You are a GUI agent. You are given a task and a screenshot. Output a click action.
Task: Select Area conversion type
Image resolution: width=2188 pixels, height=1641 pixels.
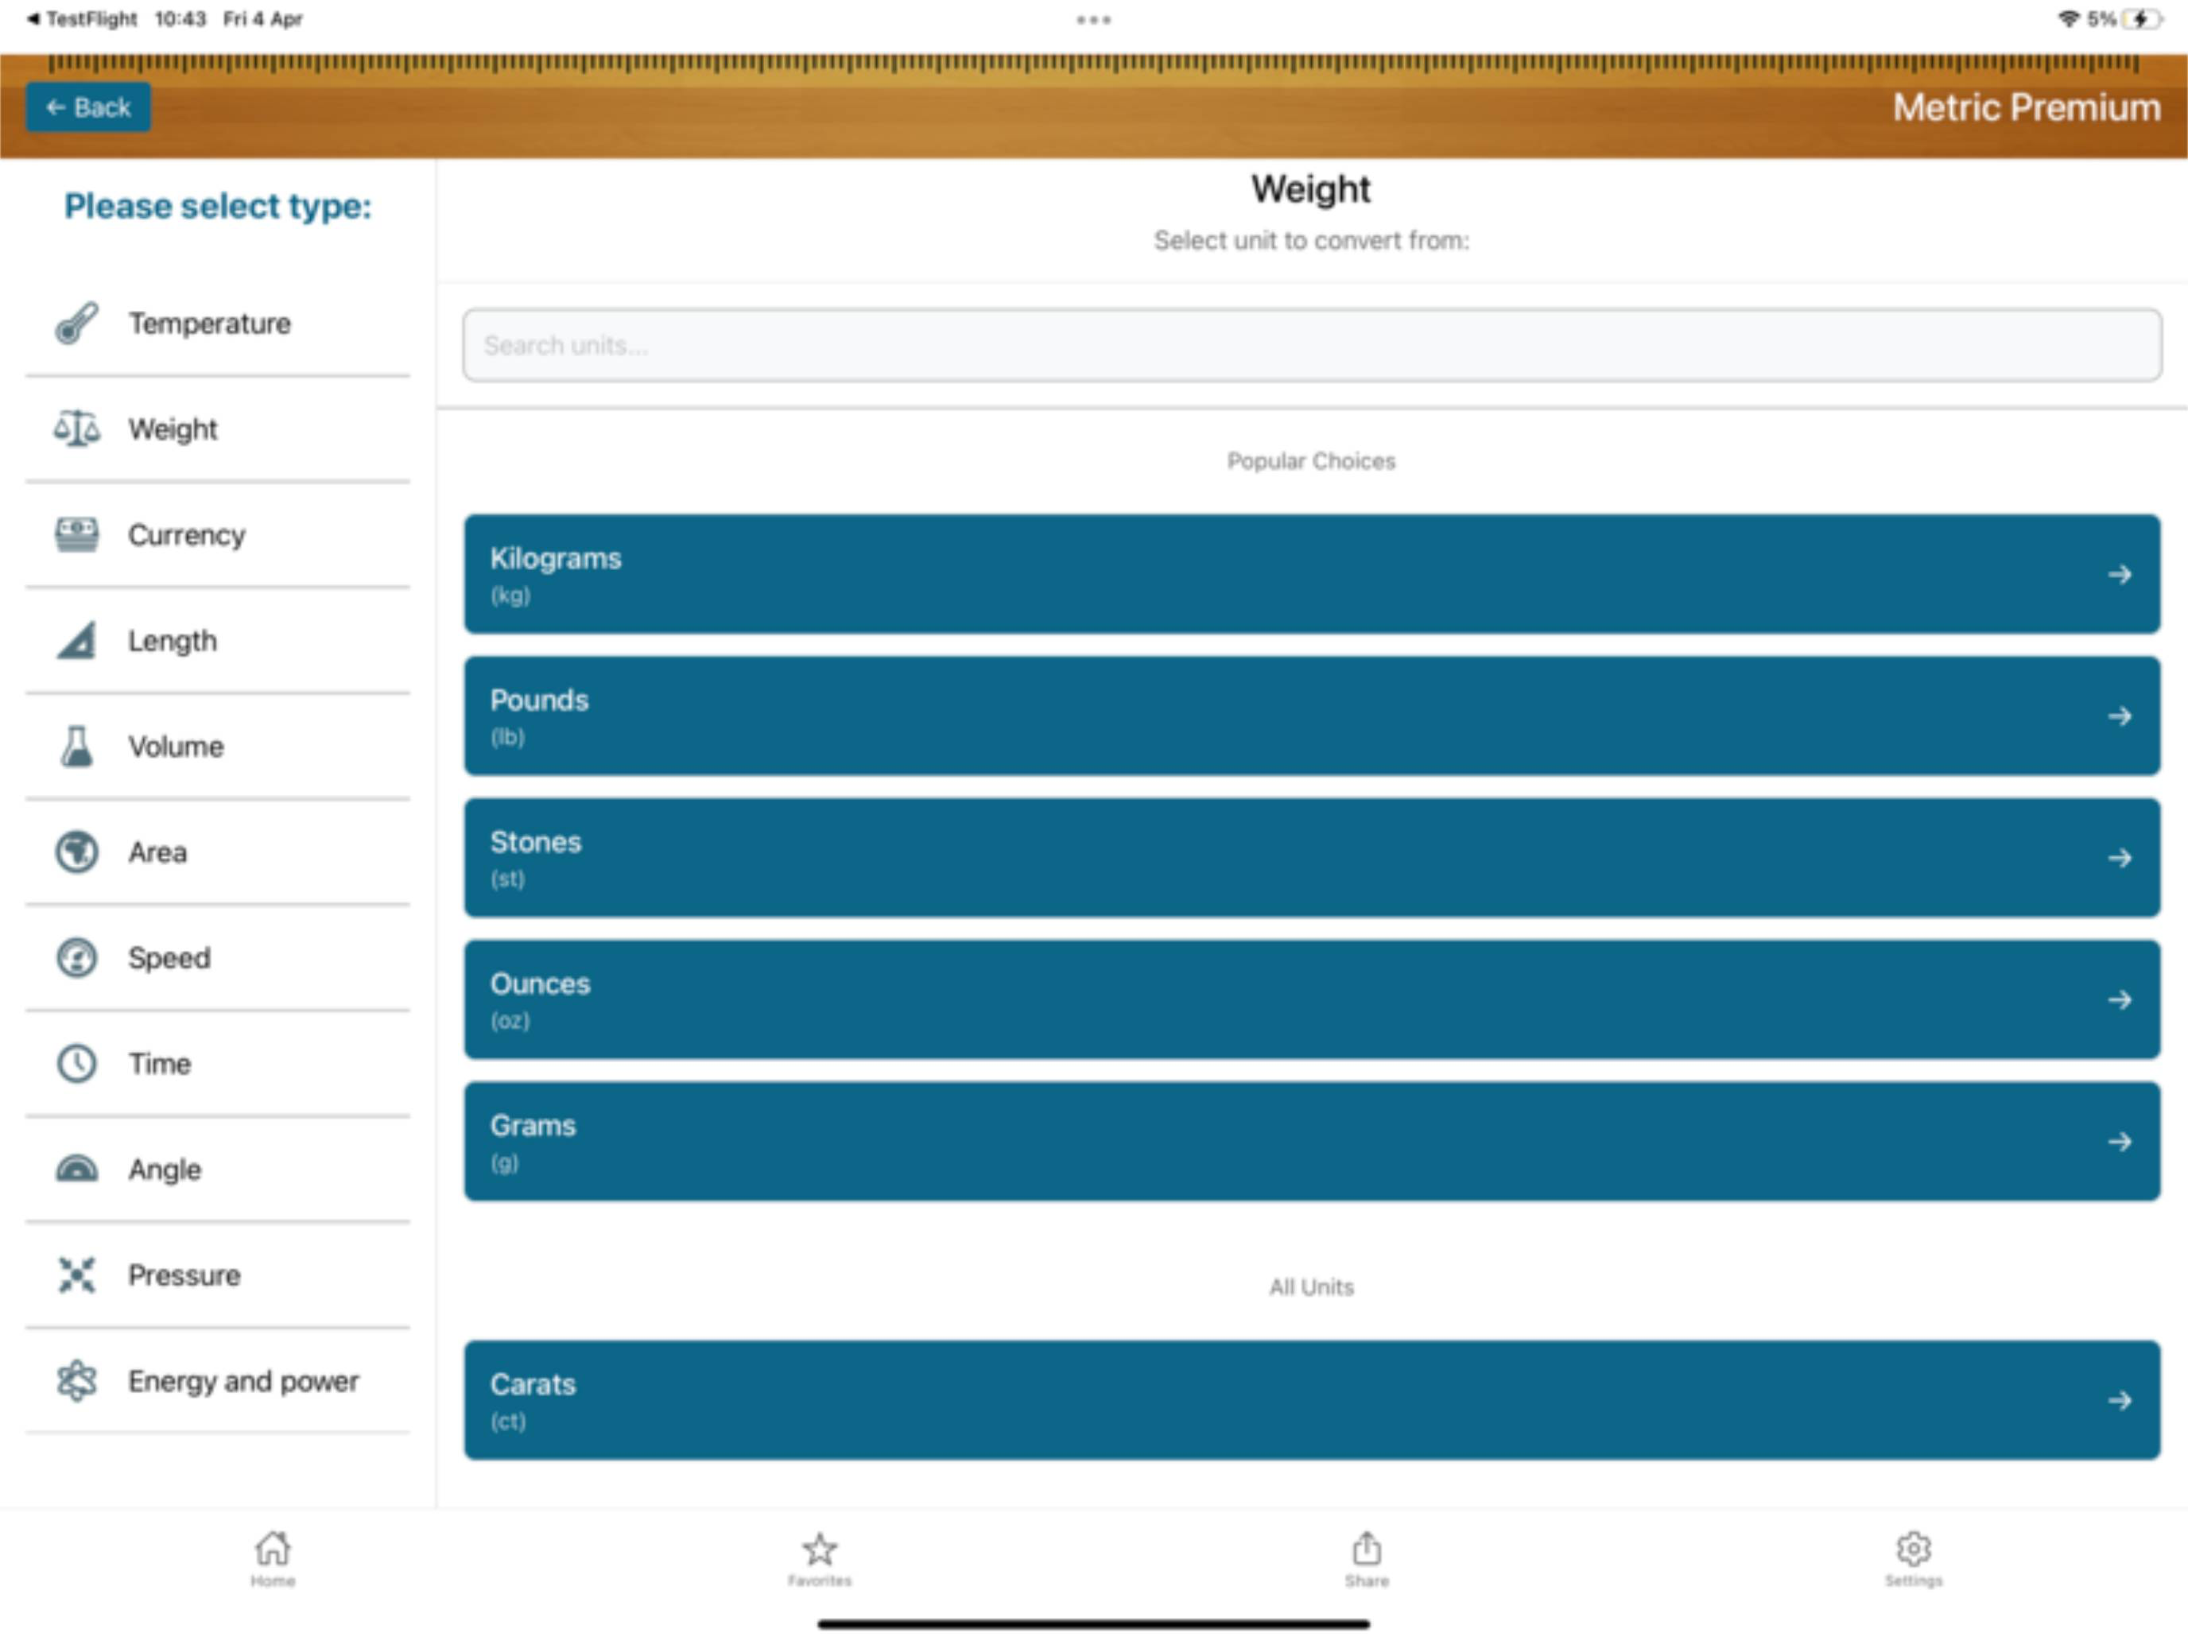(218, 852)
